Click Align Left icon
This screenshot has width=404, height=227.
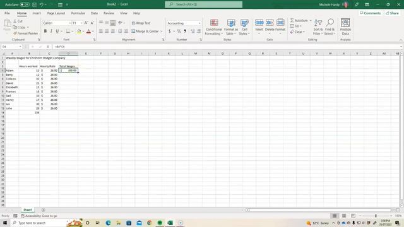(101, 31)
